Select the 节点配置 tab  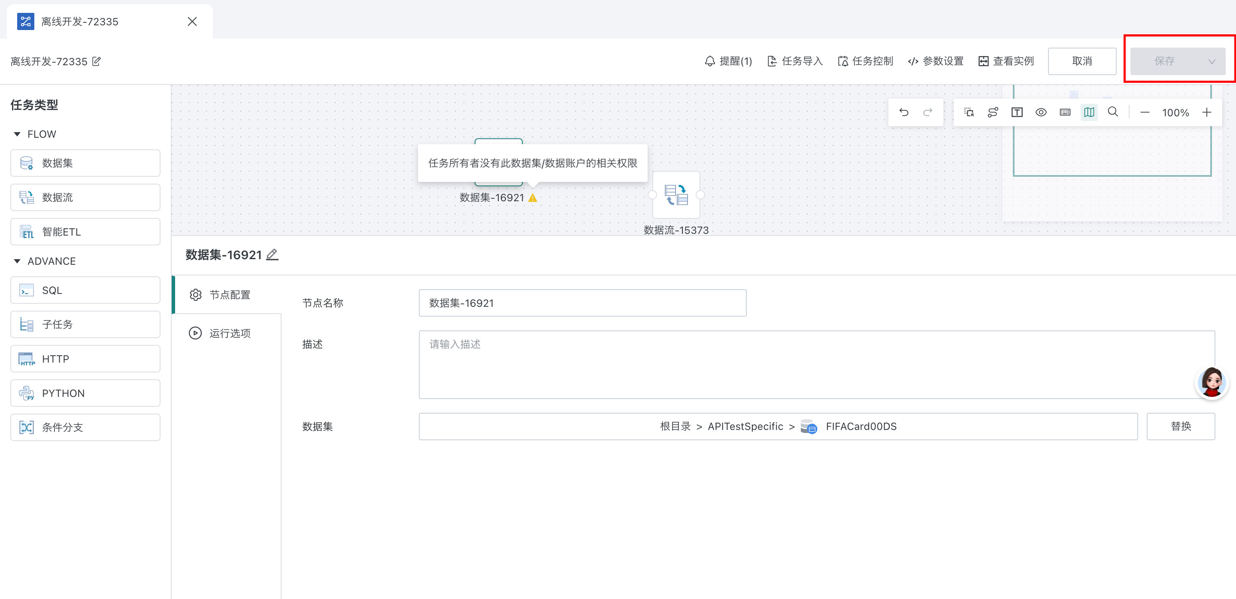coord(229,295)
